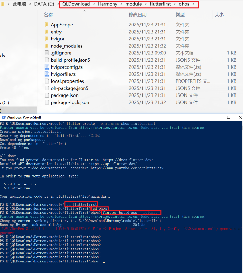Select the package-lock.json file name
This screenshot has width=243, height=273.
click(x=70, y=102)
